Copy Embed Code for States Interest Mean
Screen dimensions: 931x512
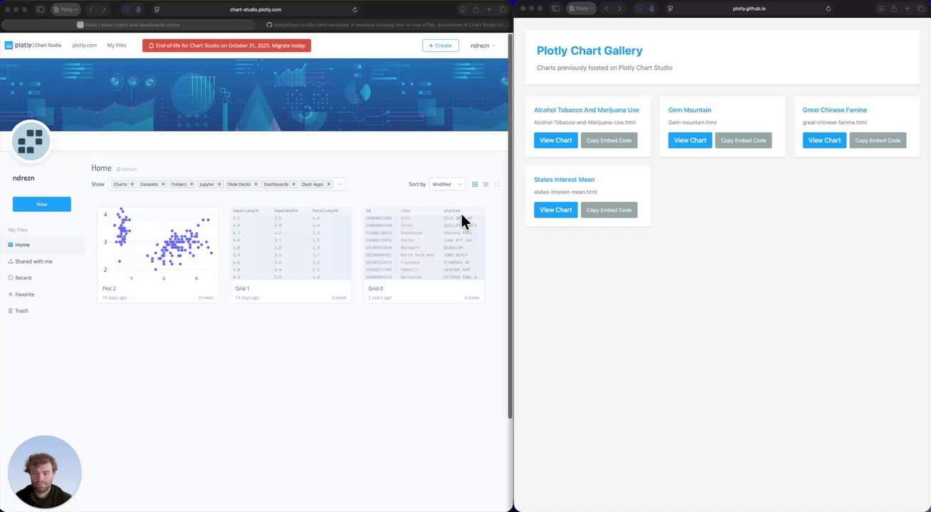coord(609,210)
